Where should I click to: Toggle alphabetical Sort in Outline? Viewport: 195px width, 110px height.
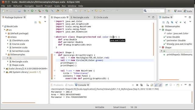tap(168, 22)
